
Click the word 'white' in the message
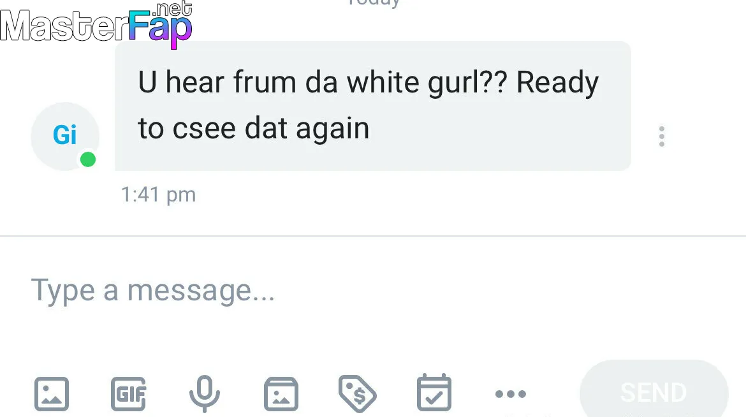pyautogui.click(x=383, y=82)
